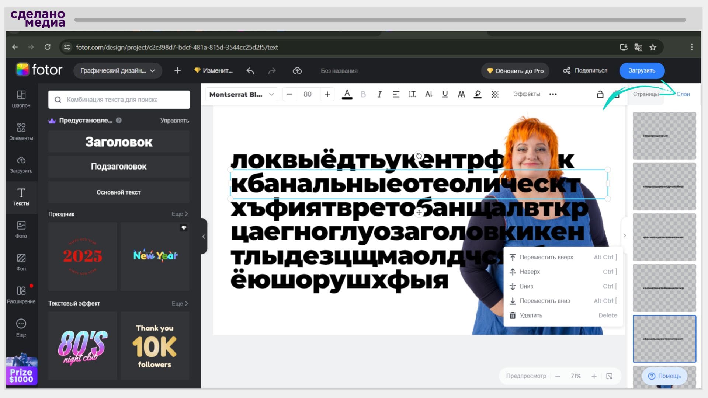Open the Фото sidebar panel
708x398 pixels.
21,230
